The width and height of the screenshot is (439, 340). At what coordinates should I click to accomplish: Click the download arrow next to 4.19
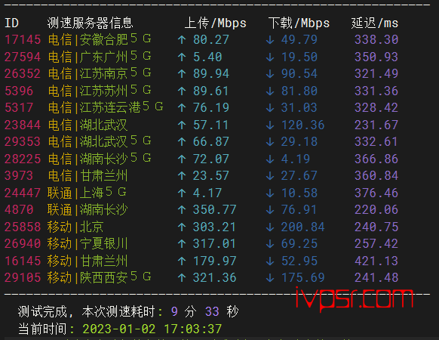tap(270, 159)
